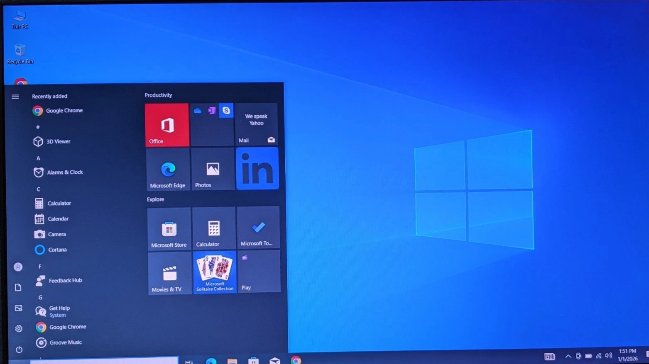The image size is (649, 364).
Task: Jump to the # section header
Action: (38, 127)
